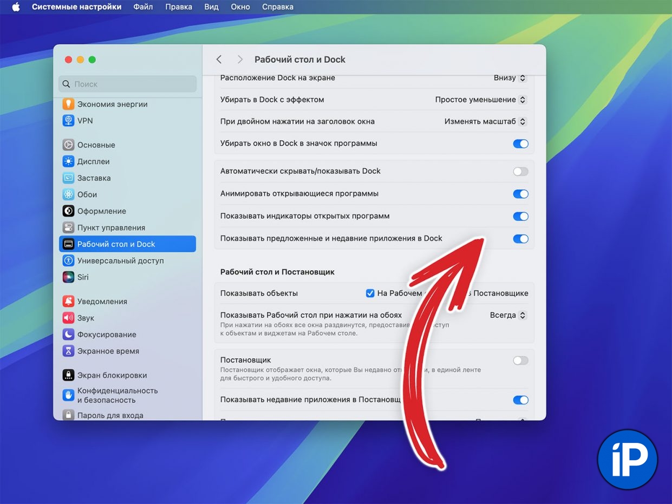Go back with the left chevron
The height and width of the screenshot is (504, 672).
[219, 60]
